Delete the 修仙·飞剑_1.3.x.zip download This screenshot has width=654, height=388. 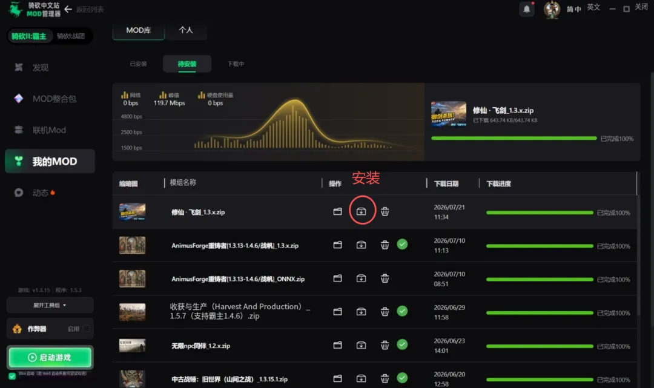pos(385,211)
